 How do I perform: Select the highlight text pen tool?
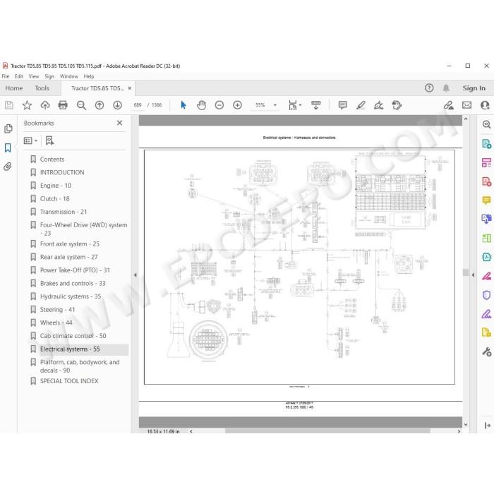point(361,105)
